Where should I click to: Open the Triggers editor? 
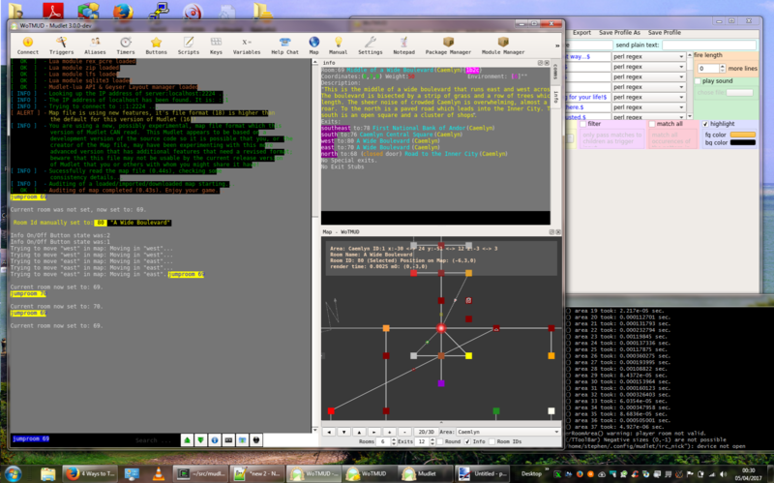pyautogui.click(x=61, y=45)
